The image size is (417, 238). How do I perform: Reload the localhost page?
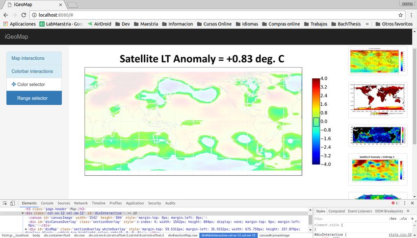coord(24,15)
